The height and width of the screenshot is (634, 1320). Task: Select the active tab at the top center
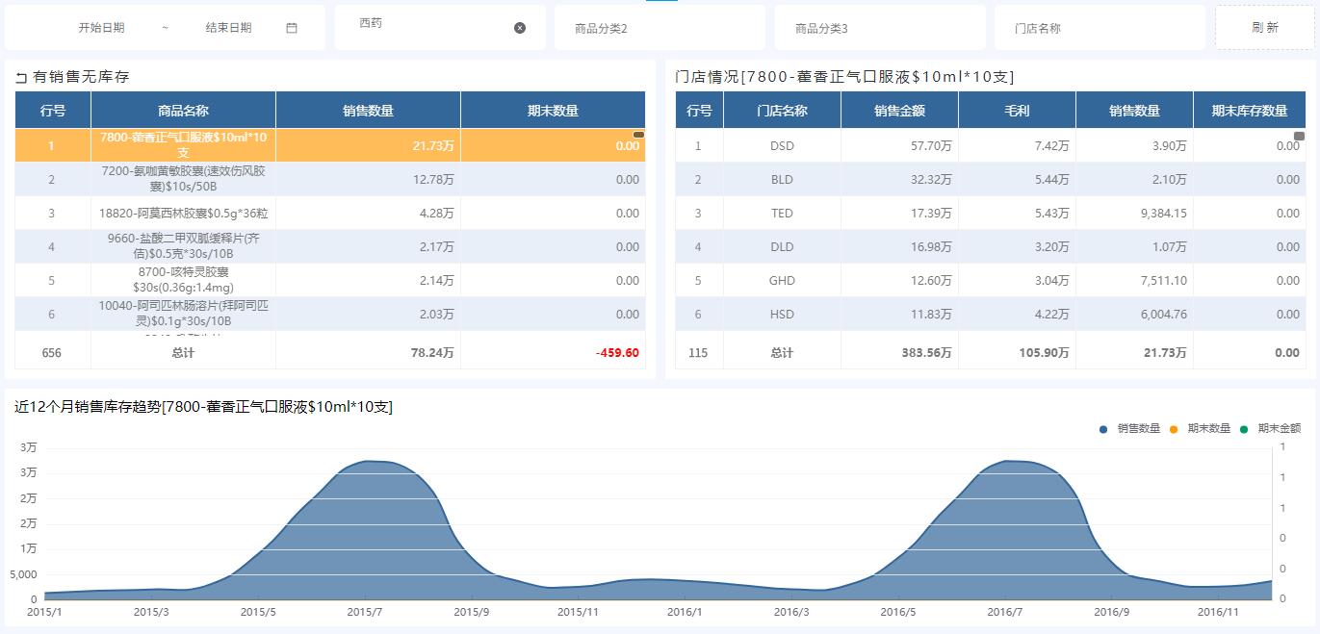[x=660, y=3]
